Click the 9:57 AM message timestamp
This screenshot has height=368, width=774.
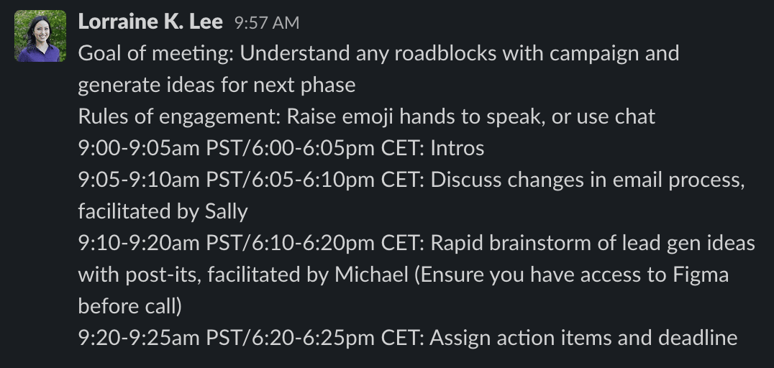pos(266,23)
